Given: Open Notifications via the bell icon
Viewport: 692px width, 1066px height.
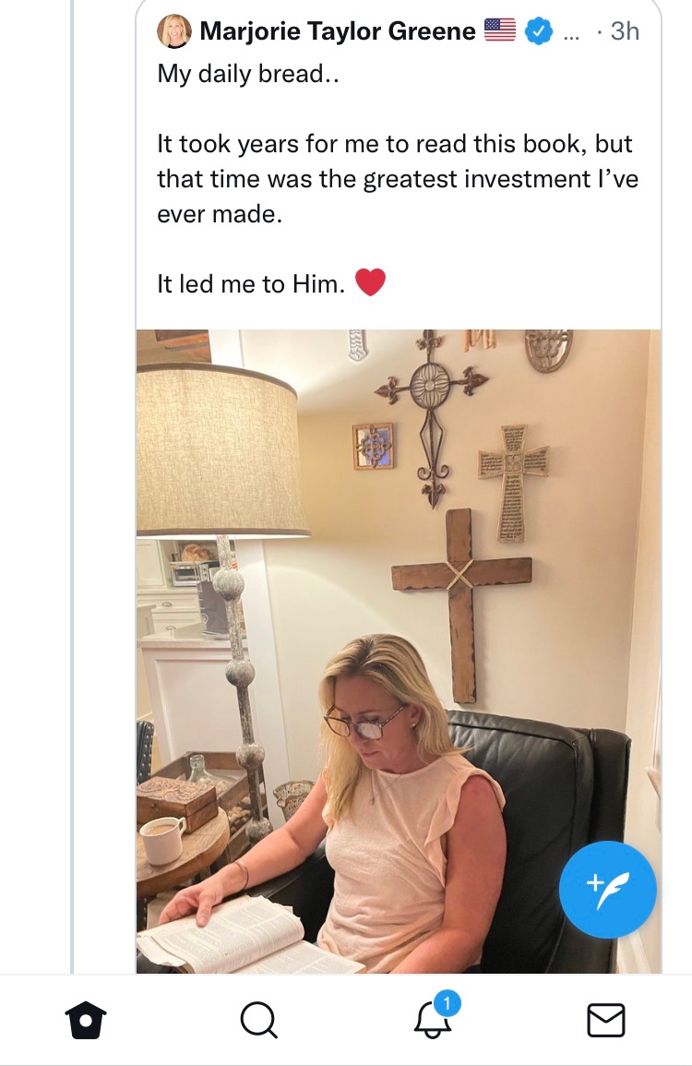Looking at the screenshot, I should coord(433,1021).
